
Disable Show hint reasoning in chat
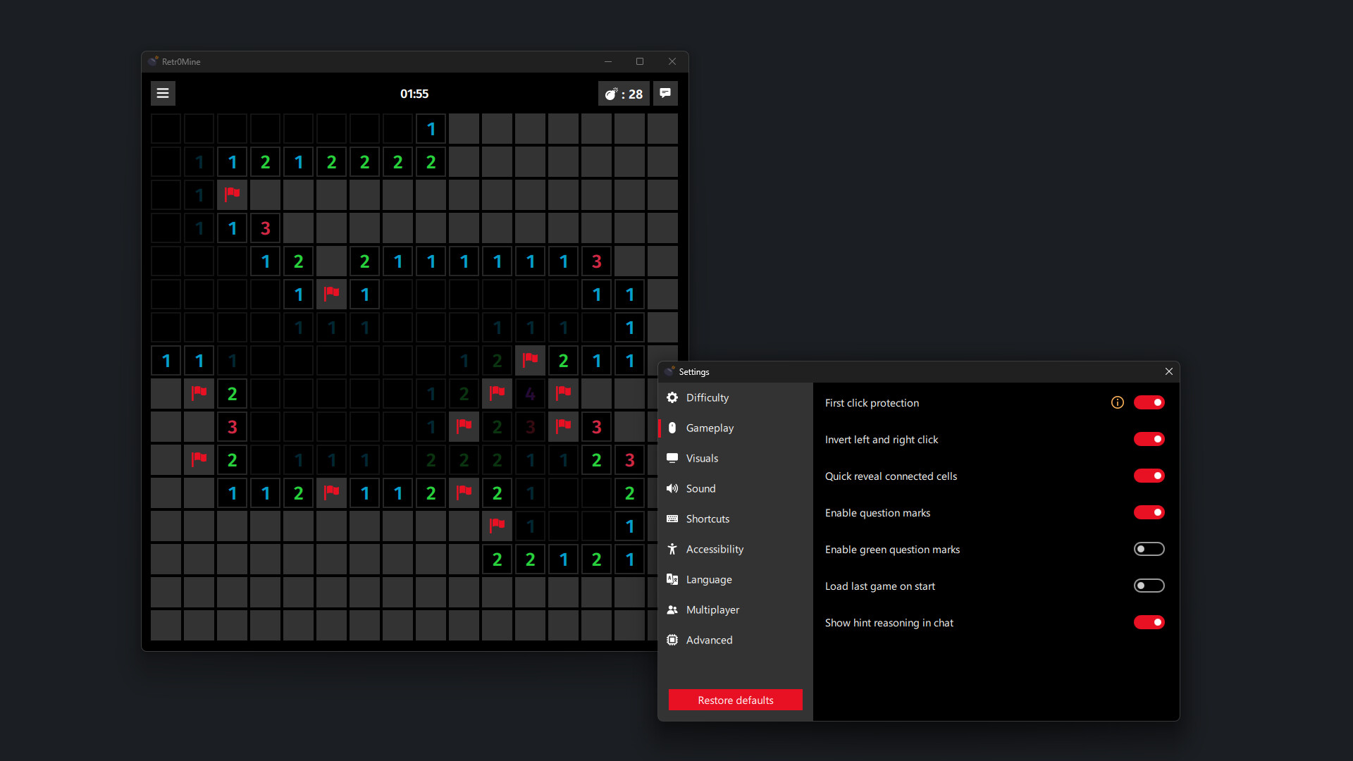coord(1149,622)
